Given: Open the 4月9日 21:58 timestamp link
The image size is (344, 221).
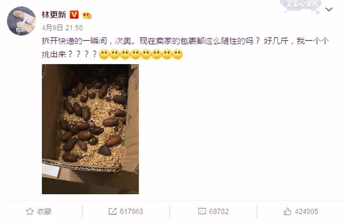Looking at the screenshot, I should pos(62,28).
